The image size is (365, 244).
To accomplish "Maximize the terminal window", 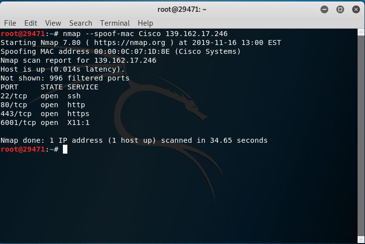I will (x=340, y=9).
